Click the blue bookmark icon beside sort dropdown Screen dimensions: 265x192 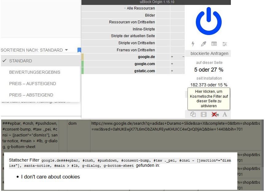[x=79, y=50]
